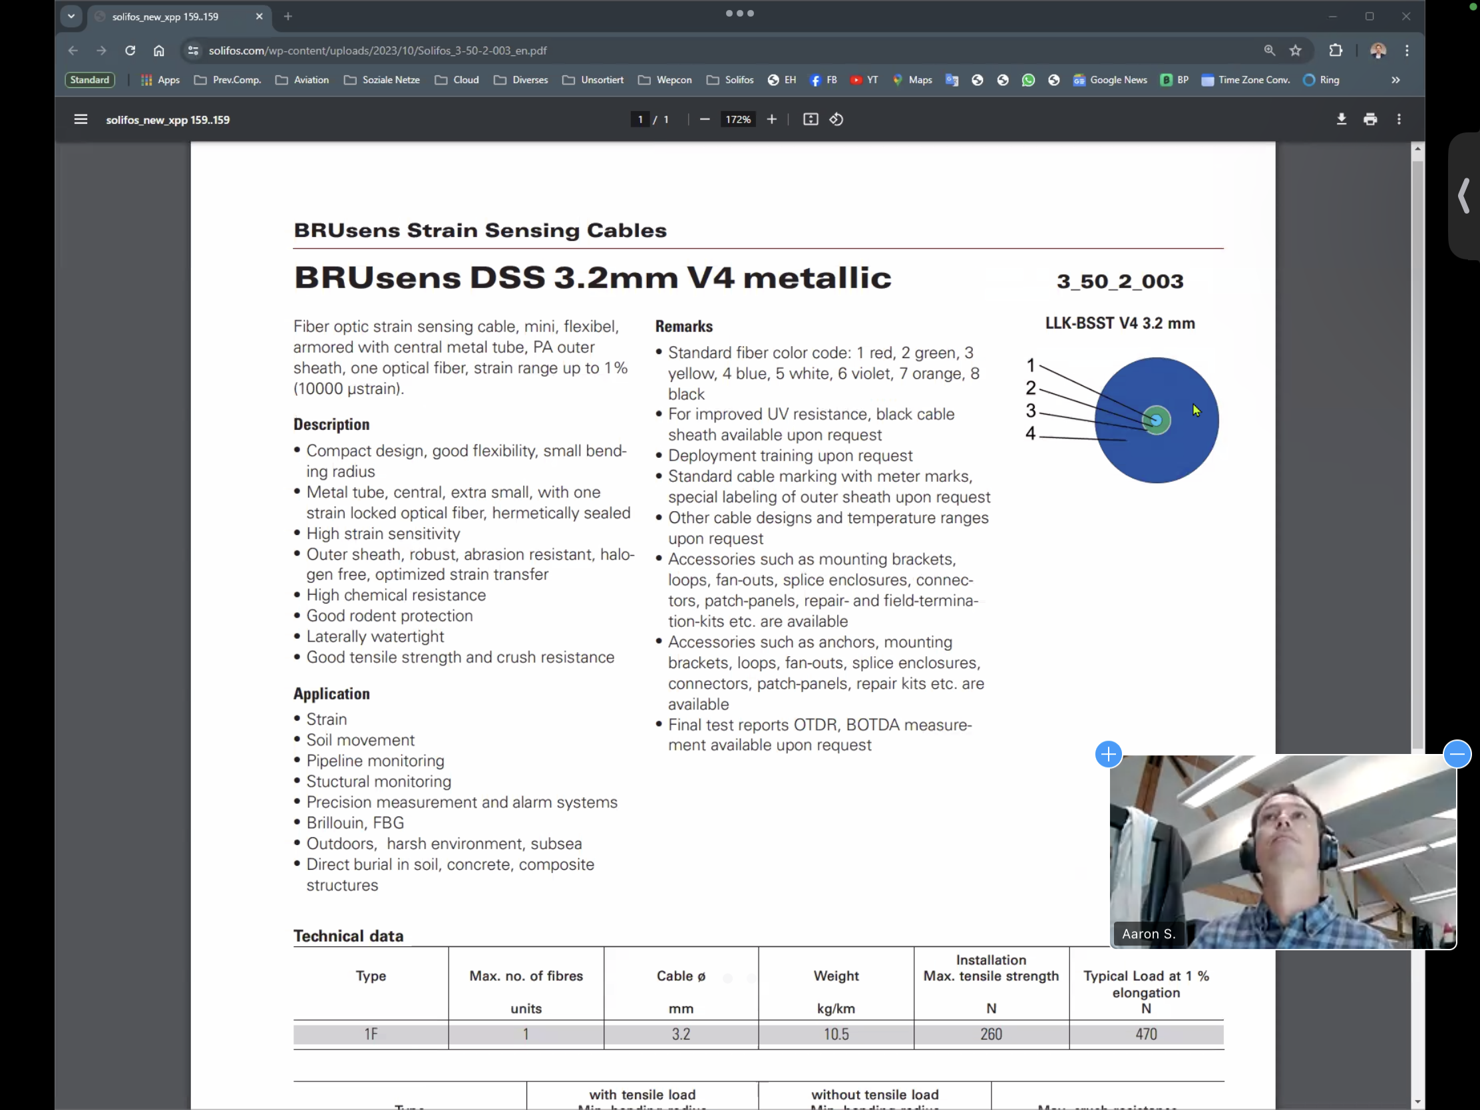Bookmark this tab with star icon
Viewport: 1480px width, 1110px height.
[x=1296, y=51]
